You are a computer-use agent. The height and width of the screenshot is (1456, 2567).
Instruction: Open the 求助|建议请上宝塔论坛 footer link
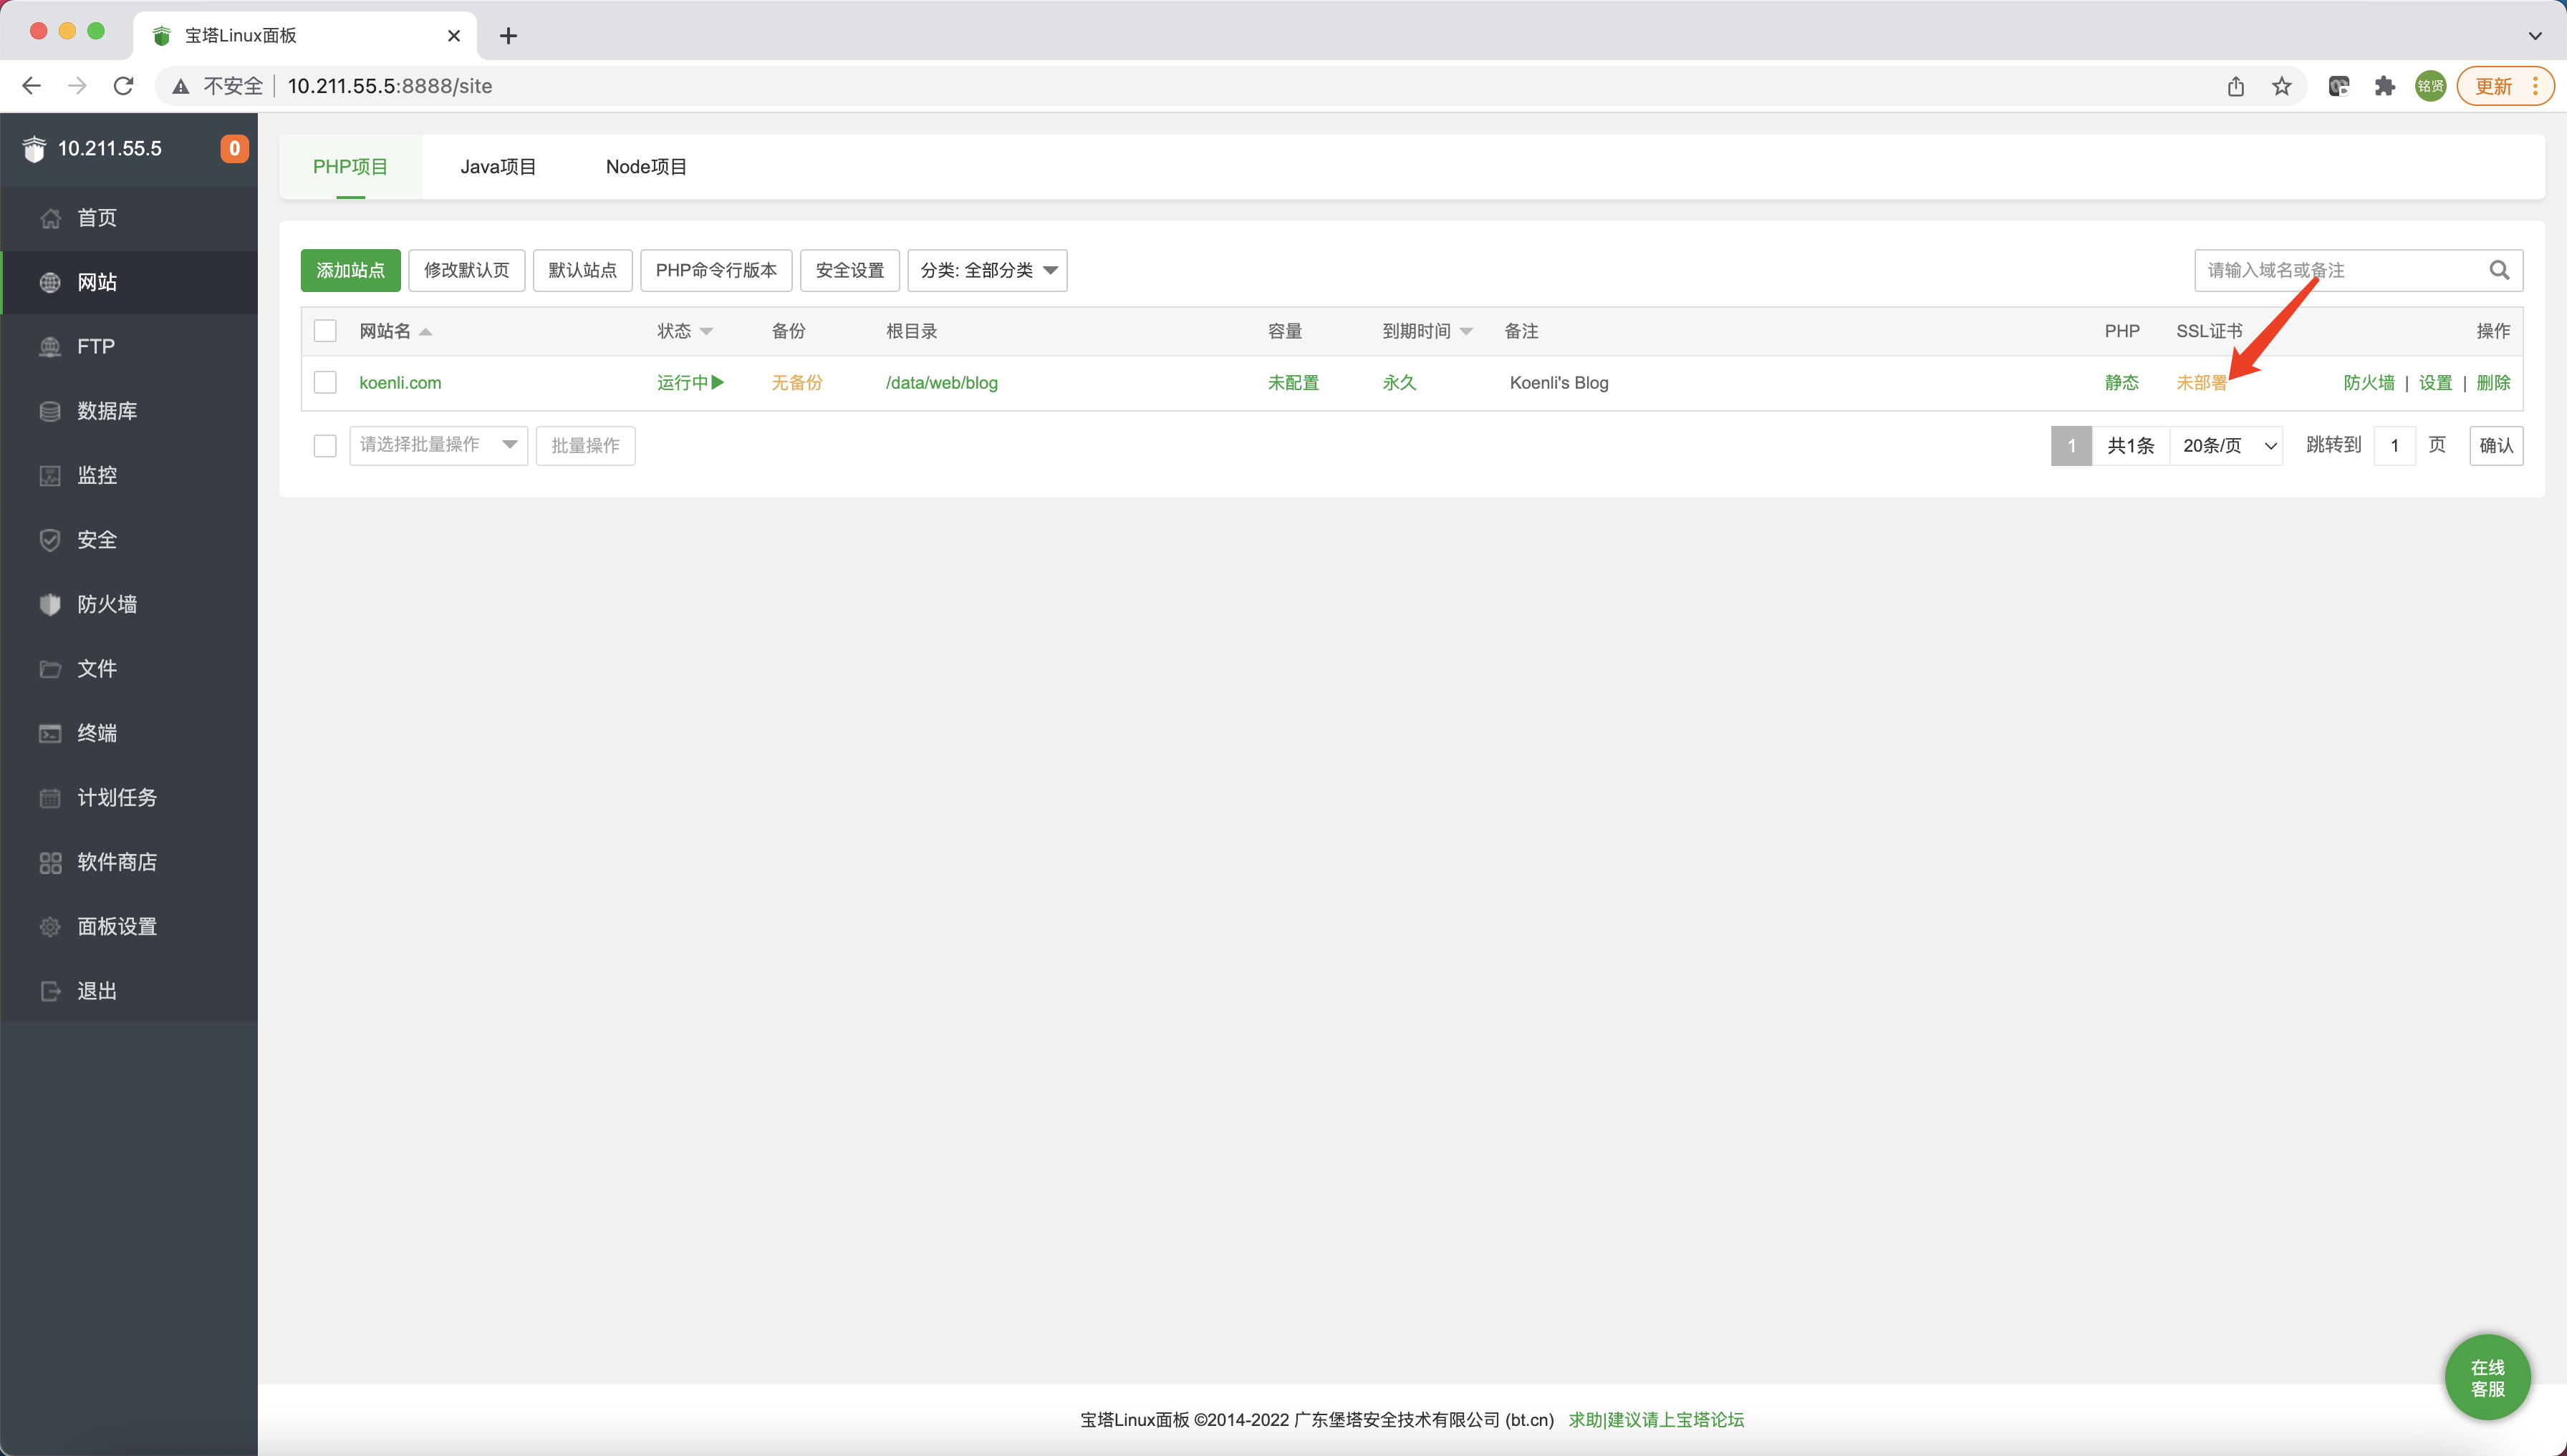[x=1656, y=1419]
